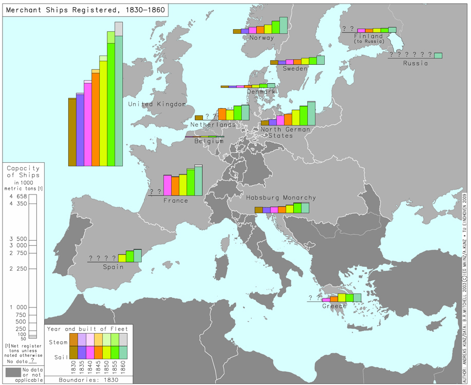
Task: Click the 1860 Steam swatch in the legend
Action: pyautogui.click(x=123, y=339)
